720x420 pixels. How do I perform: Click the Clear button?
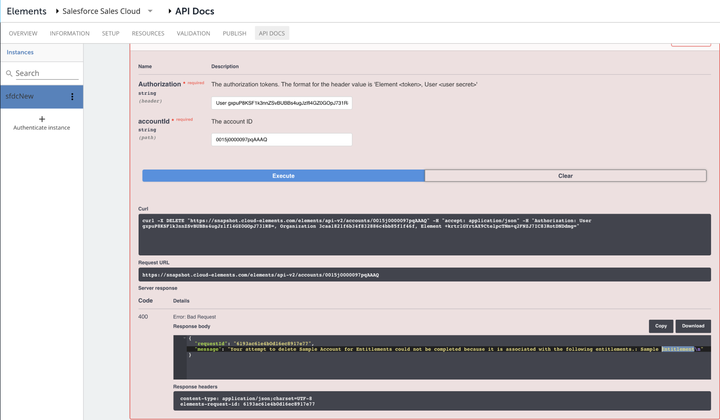point(566,176)
